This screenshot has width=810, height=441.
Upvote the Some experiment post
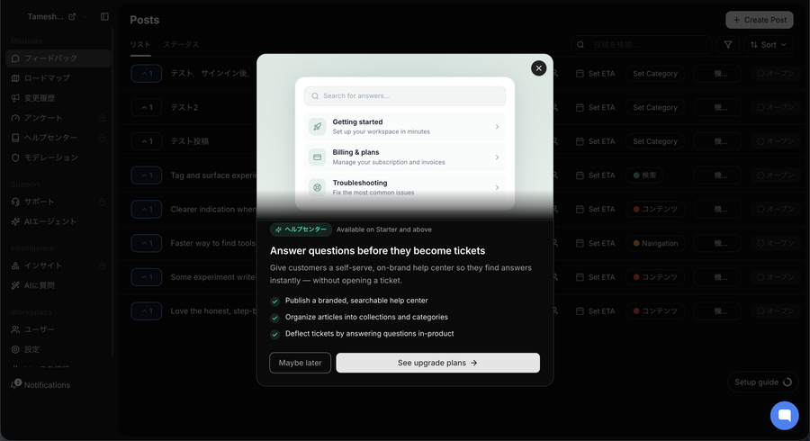[x=146, y=277]
